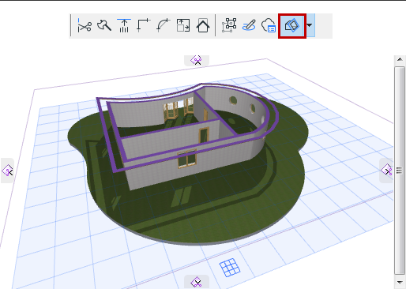Activate the Magic Wand tool
Viewport: 406px width, 289px height.
pyautogui.click(x=104, y=26)
